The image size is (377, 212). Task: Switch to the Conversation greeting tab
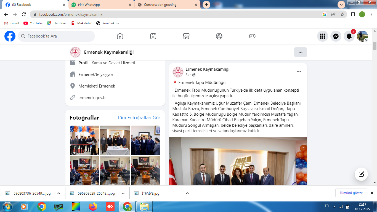coord(167,5)
